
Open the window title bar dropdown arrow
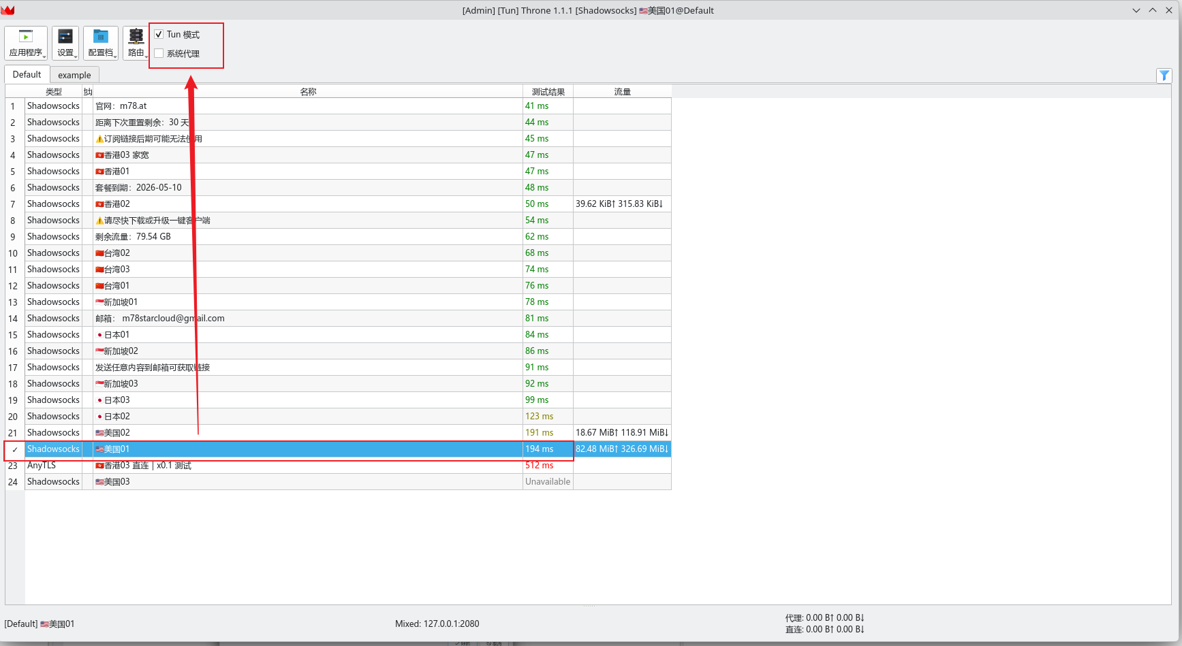click(1136, 10)
